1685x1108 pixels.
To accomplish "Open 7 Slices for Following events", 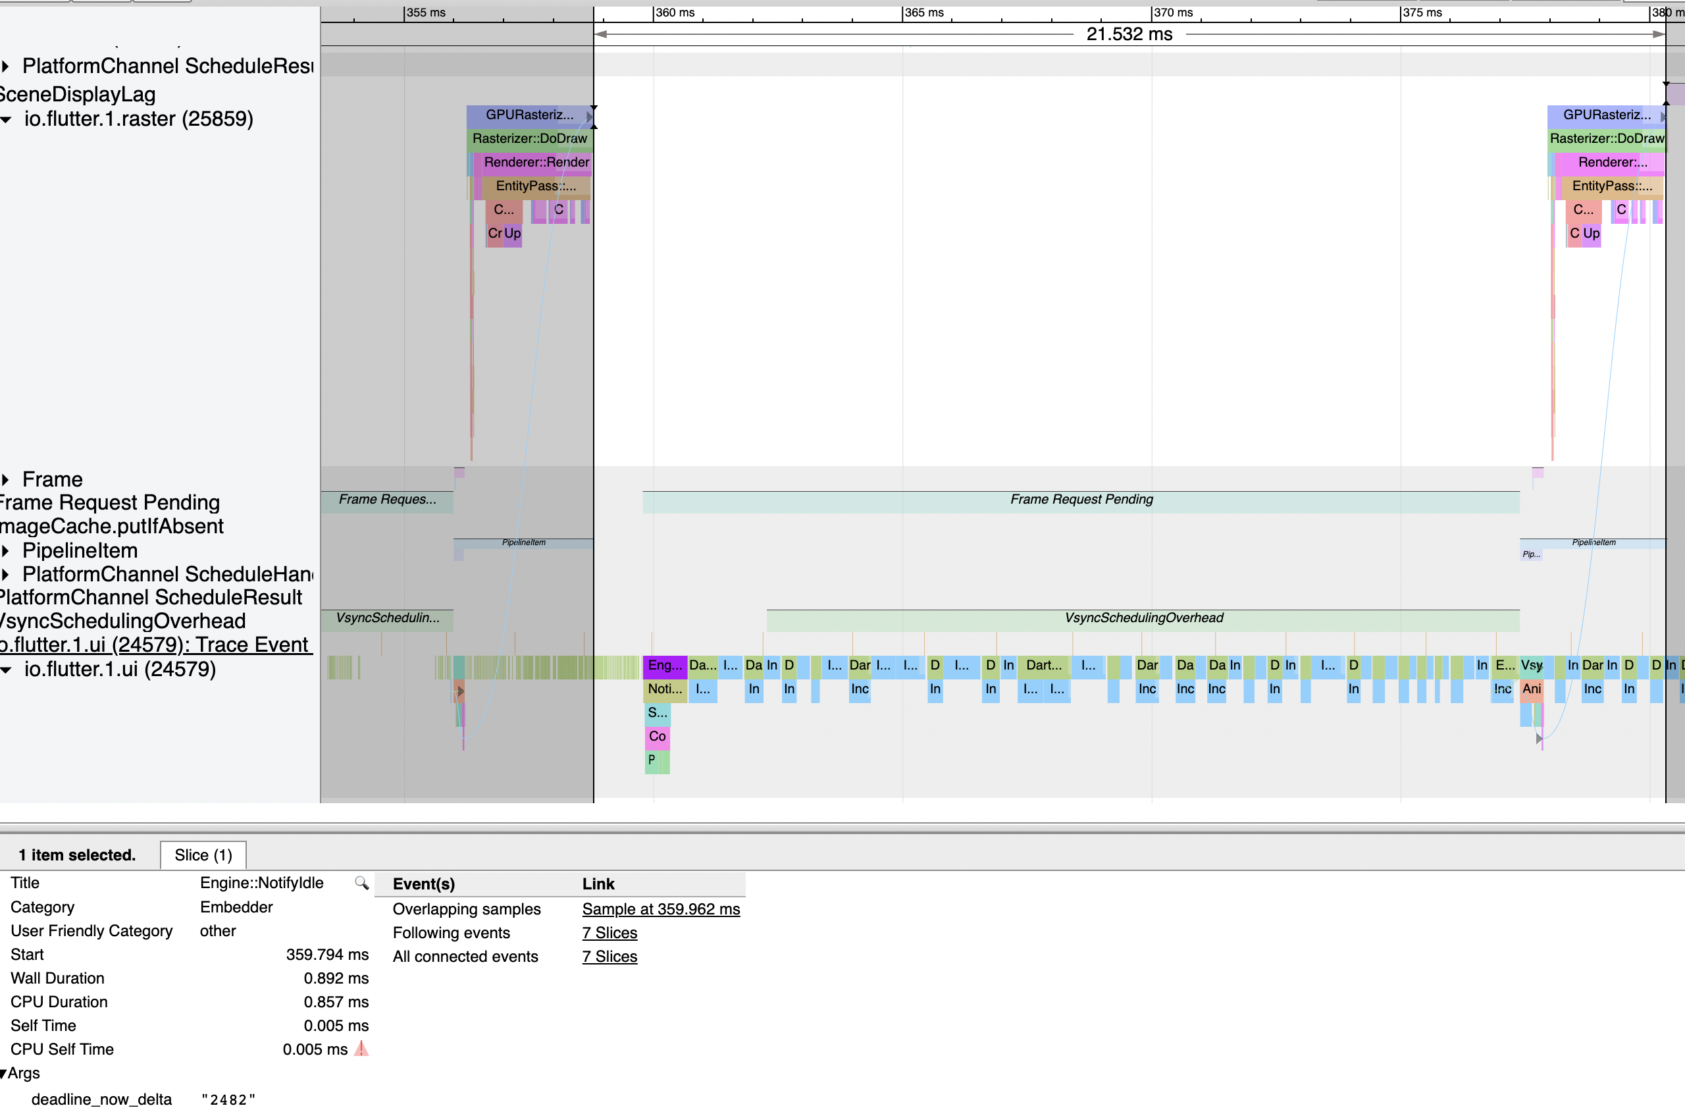I will (609, 932).
